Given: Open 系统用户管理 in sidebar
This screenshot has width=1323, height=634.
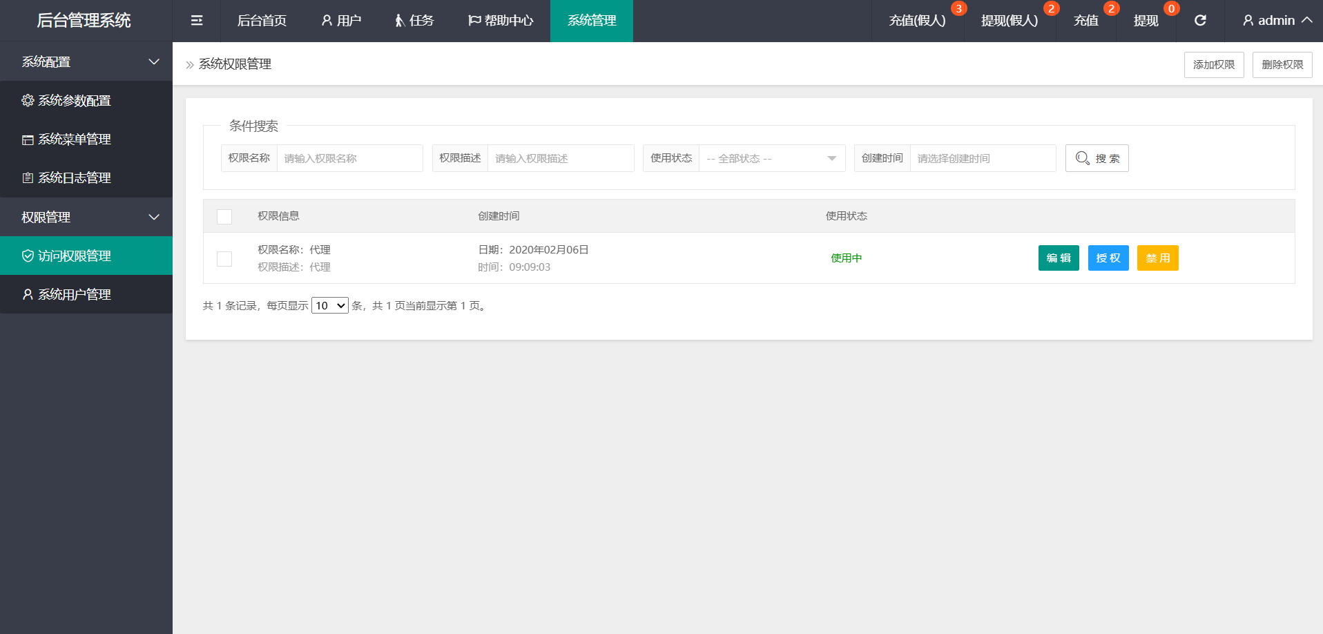Looking at the screenshot, I should [x=86, y=294].
